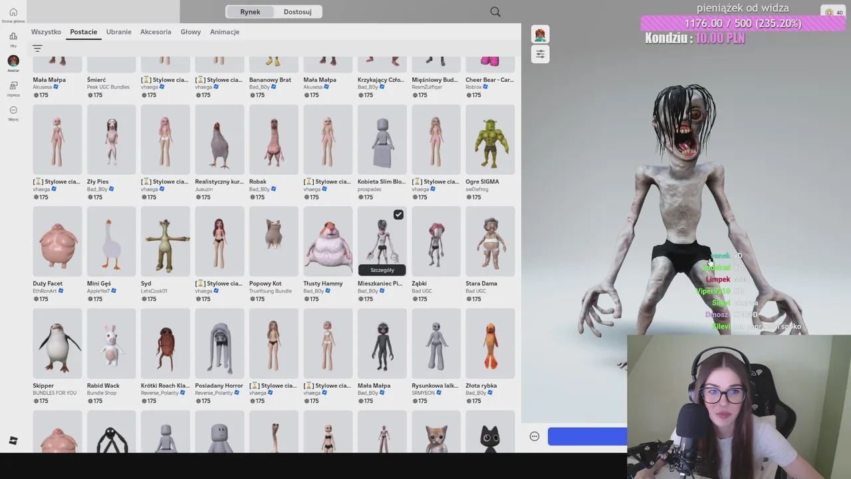Open creator link LetsCook01
Viewport: 851px width, 479px height.
click(x=154, y=291)
